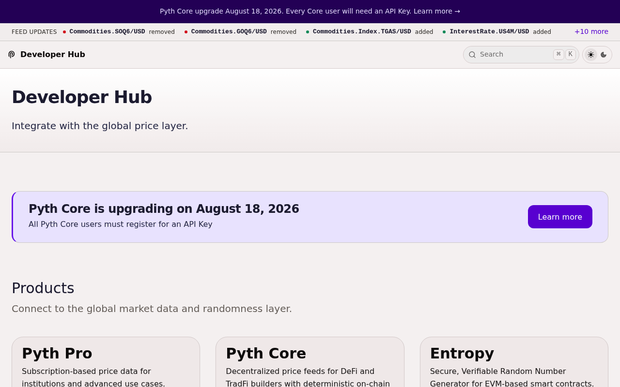
Task: Click the magnifier icon in the search box
Action: pos(472,55)
